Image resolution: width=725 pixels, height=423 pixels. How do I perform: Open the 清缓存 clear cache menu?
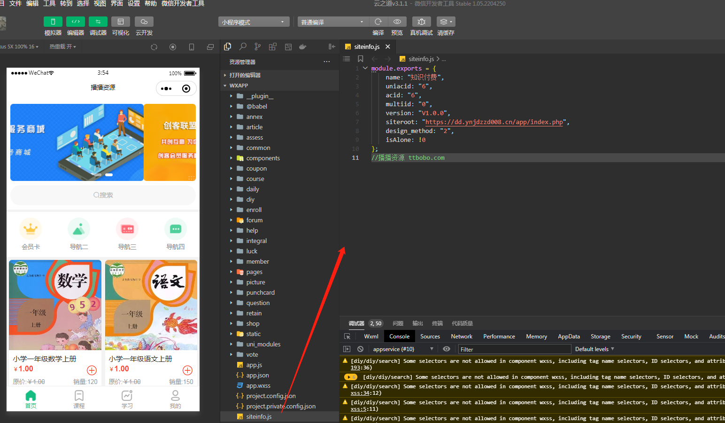tap(446, 22)
